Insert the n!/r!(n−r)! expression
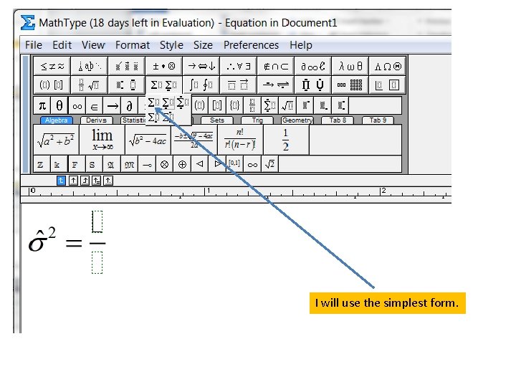Viewport: 516px width, 387px height. point(240,140)
